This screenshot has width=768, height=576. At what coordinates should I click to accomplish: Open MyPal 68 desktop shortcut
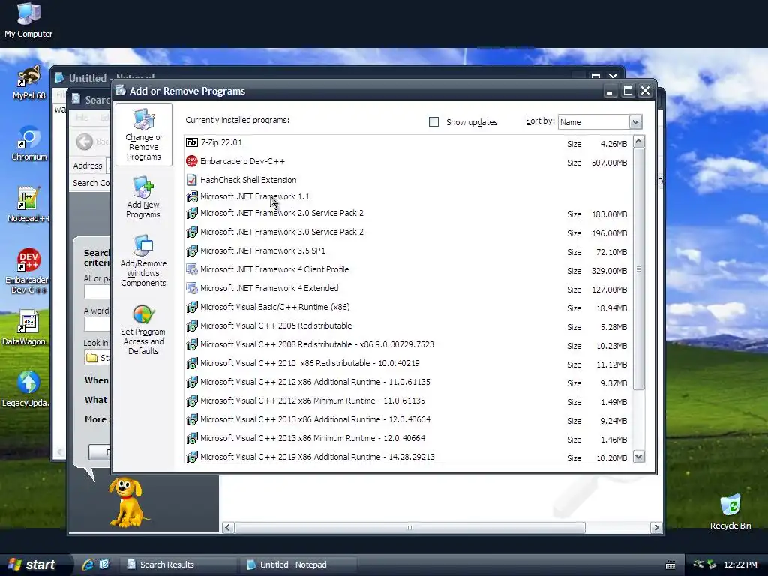tap(28, 82)
